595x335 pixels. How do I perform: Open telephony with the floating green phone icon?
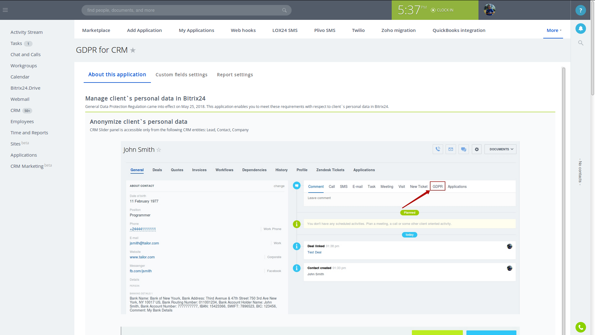(580, 327)
